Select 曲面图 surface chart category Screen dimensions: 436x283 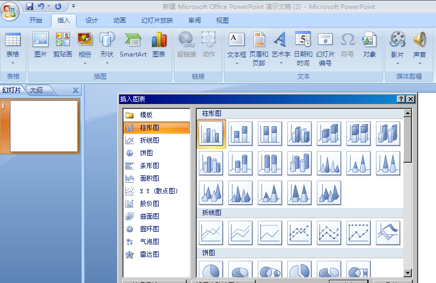pyautogui.click(x=156, y=216)
